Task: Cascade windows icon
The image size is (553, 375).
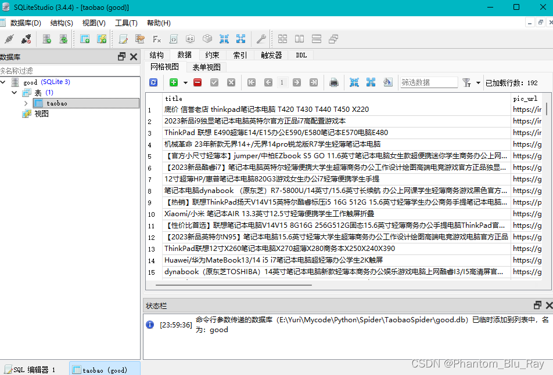Action: 333,39
